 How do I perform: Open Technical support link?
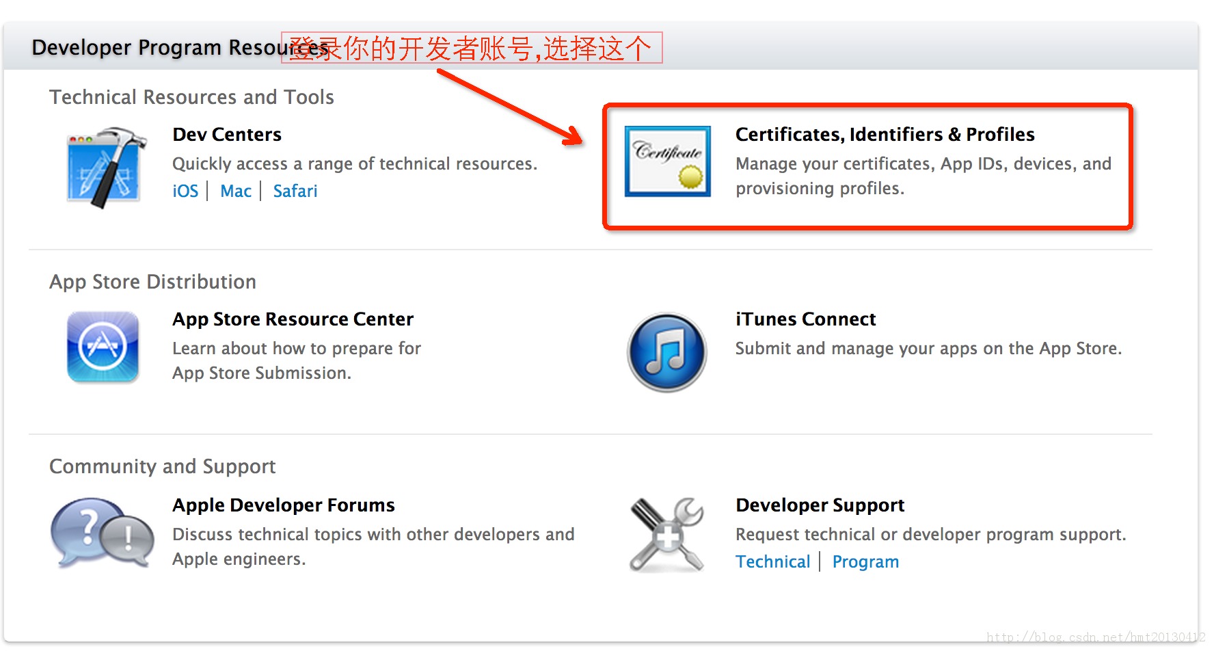[x=772, y=561]
